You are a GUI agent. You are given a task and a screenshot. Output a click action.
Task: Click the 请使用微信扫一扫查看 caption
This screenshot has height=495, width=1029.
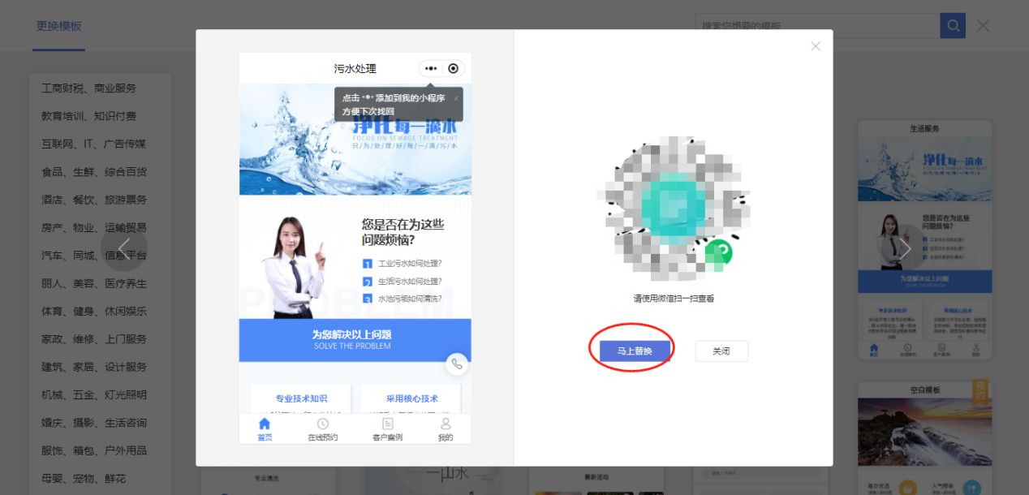674,299
